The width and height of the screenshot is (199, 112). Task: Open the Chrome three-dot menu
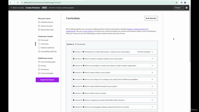189,2
